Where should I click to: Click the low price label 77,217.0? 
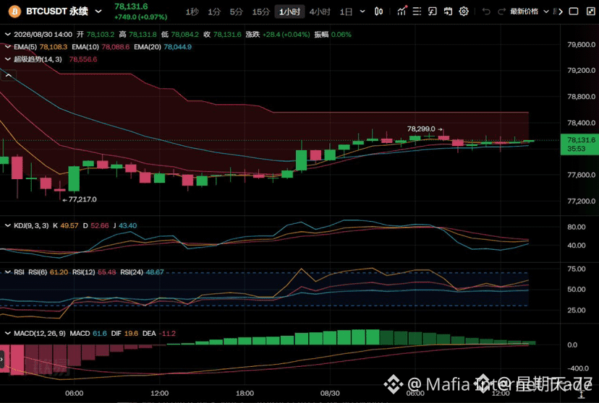point(82,199)
